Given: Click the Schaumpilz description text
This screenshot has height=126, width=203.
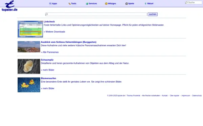Looking at the screenshot, I should tap(85, 63).
